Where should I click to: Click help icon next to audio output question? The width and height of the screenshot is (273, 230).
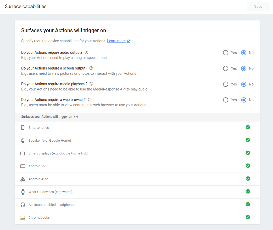(x=86, y=52)
